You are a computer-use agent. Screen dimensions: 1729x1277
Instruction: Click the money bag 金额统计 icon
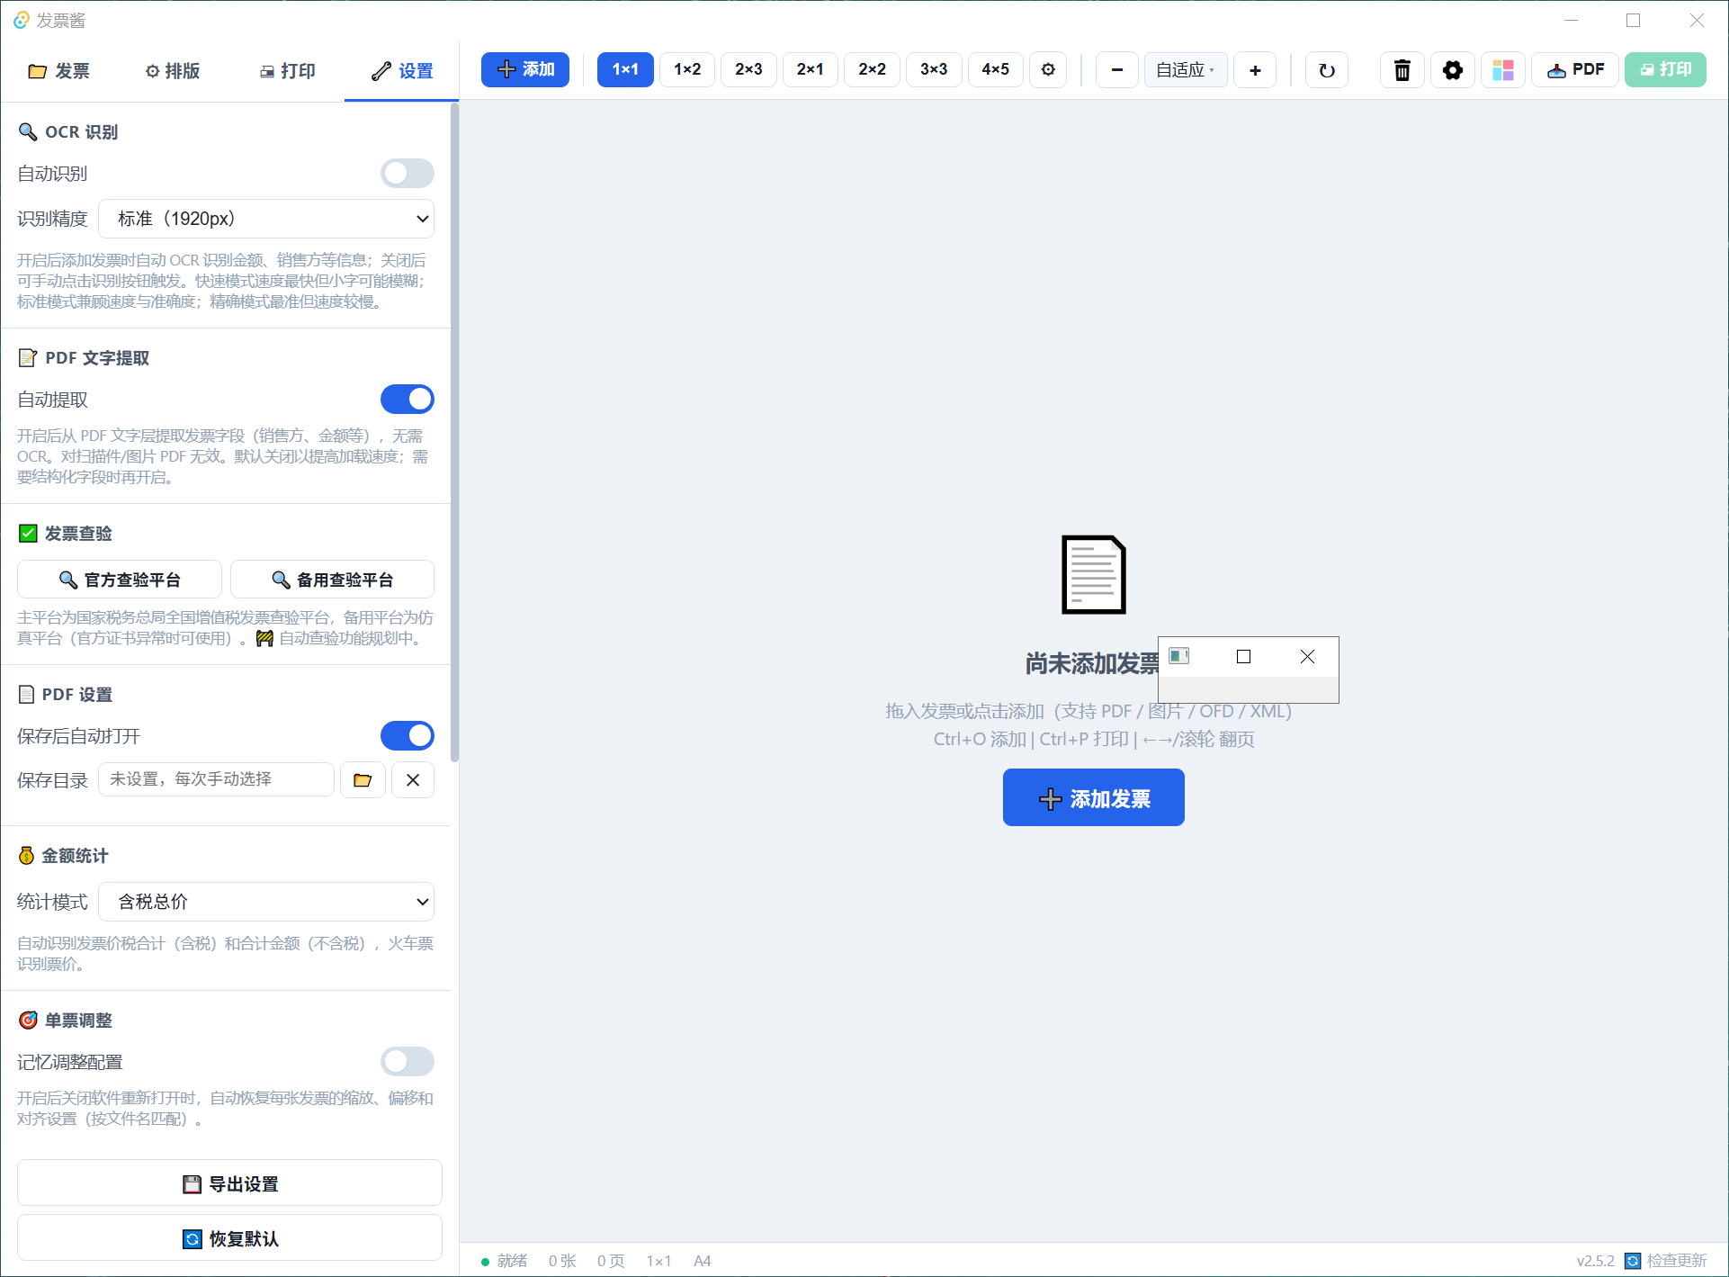[x=27, y=856]
